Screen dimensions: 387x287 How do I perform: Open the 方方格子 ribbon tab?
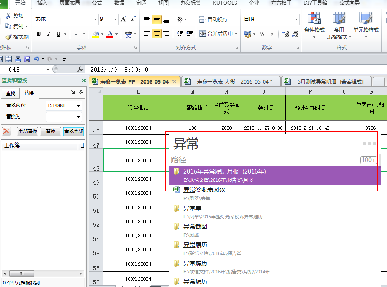click(281, 3)
